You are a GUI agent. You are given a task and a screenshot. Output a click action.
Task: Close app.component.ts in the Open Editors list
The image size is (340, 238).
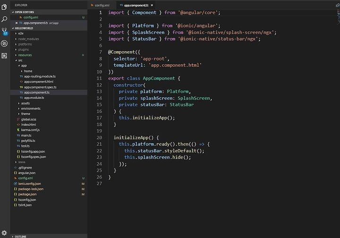click(17, 23)
